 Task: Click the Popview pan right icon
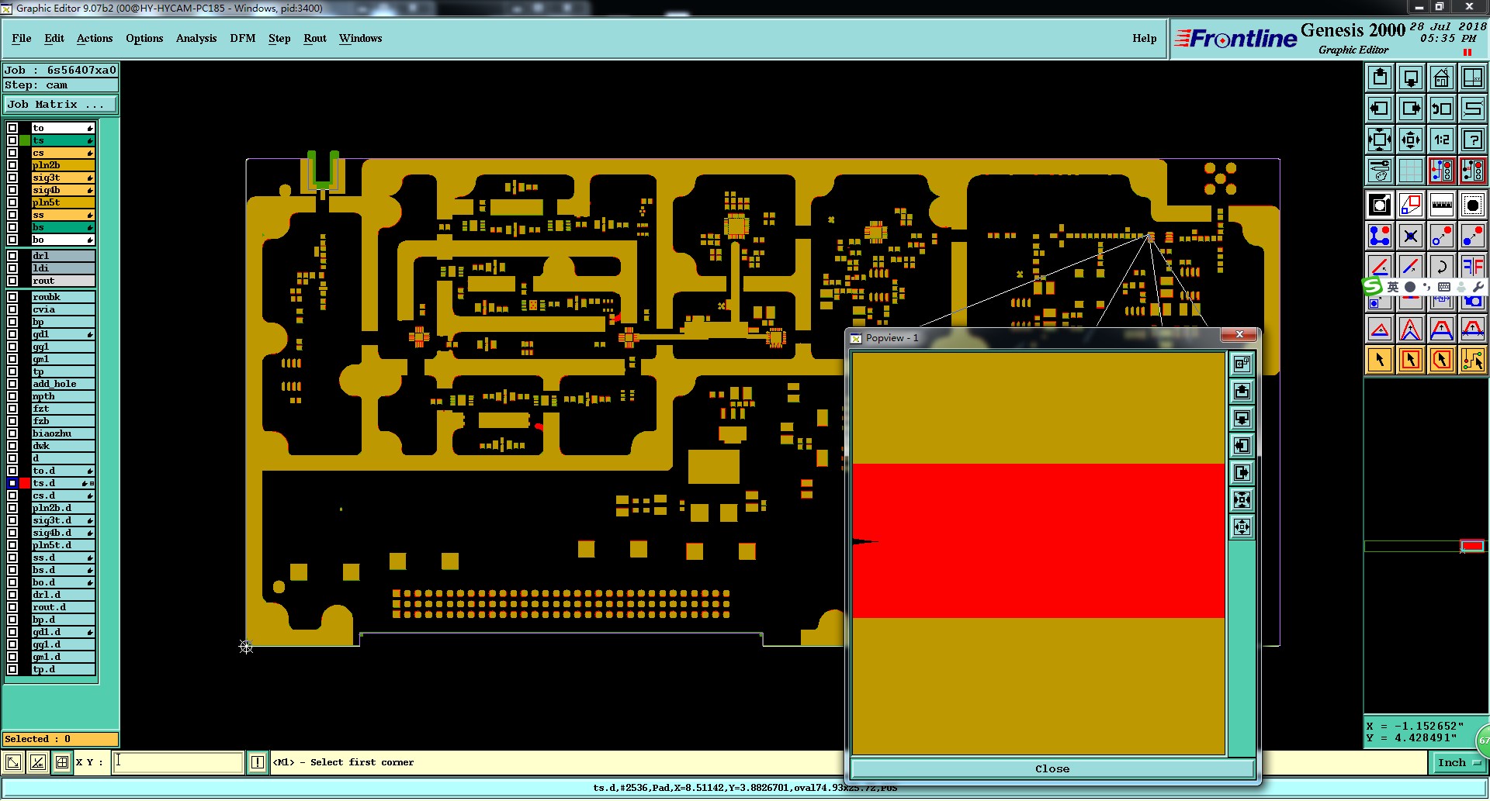[1242, 473]
